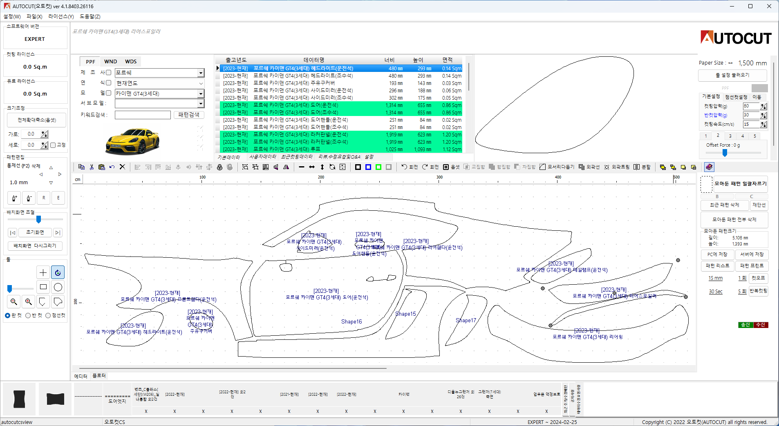Open the model 카이맨 GT4(3세대) dropdown
The height and width of the screenshot is (426, 779).
coord(201,94)
